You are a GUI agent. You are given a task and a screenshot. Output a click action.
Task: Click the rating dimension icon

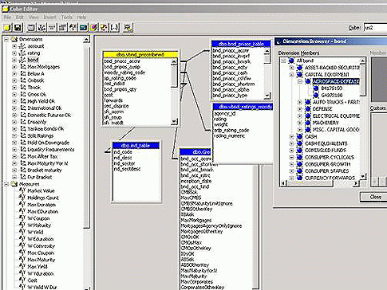(x=22, y=53)
